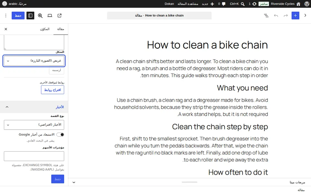Click the user avatar beside مرحبًا، arabic
Screen dimensions: 311x194
coord(4,4)
